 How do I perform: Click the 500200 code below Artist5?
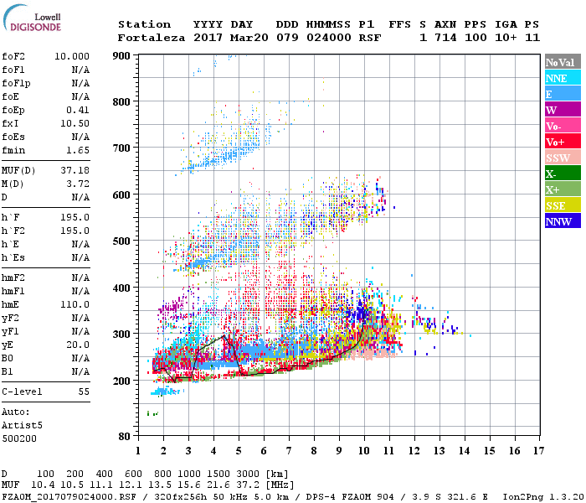tap(19, 438)
